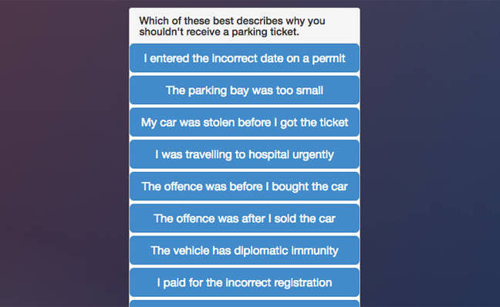Tap the diplomatic immunity option
500x307 pixels.
point(245,251)
